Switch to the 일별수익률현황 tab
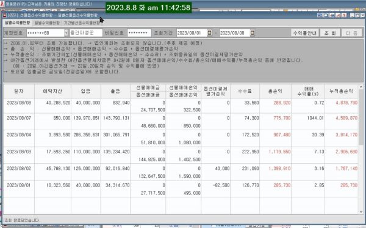 click(x=17, y=23)
